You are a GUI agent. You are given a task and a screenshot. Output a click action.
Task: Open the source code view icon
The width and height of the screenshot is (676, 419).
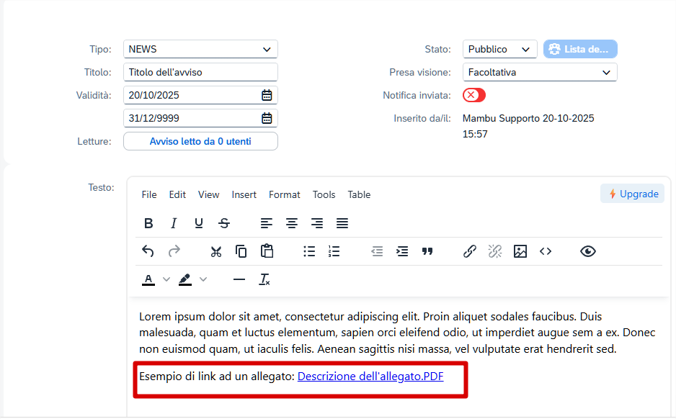(x=546, y=251)
